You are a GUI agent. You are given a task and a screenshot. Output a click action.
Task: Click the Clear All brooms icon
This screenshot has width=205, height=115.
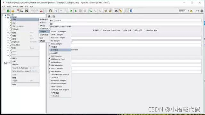coord(110,11)
